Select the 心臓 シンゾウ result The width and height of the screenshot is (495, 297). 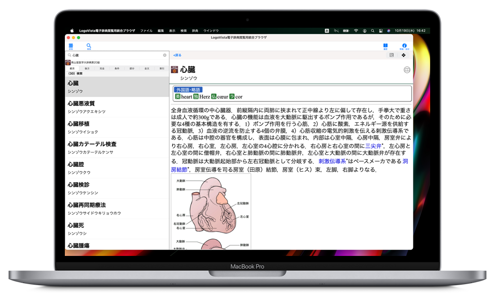pyautogui.click(x=117, y=87)
